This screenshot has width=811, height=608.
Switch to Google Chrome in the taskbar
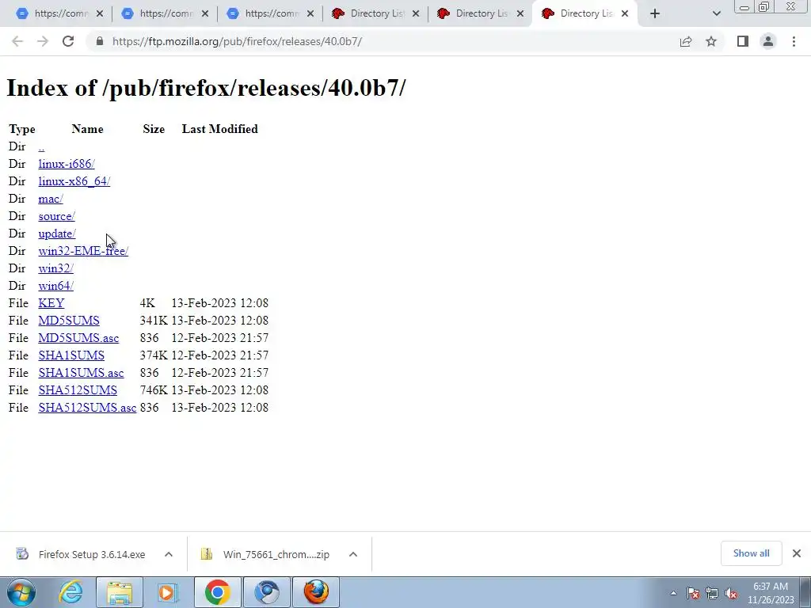217,592
